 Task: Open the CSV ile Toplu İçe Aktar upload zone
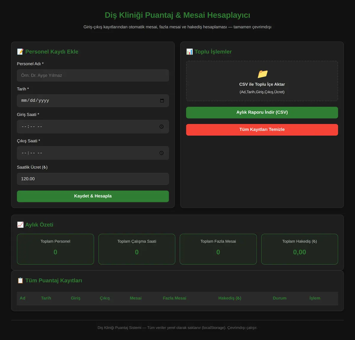262,81
